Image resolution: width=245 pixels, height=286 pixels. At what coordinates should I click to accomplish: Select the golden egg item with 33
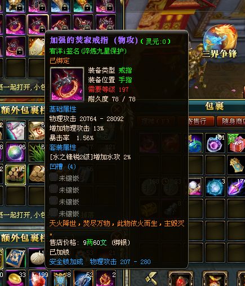pos(15,279)
